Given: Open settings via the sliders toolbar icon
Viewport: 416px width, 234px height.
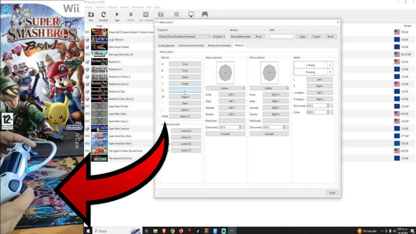Looking at the screenshot, I should (176, 15).
